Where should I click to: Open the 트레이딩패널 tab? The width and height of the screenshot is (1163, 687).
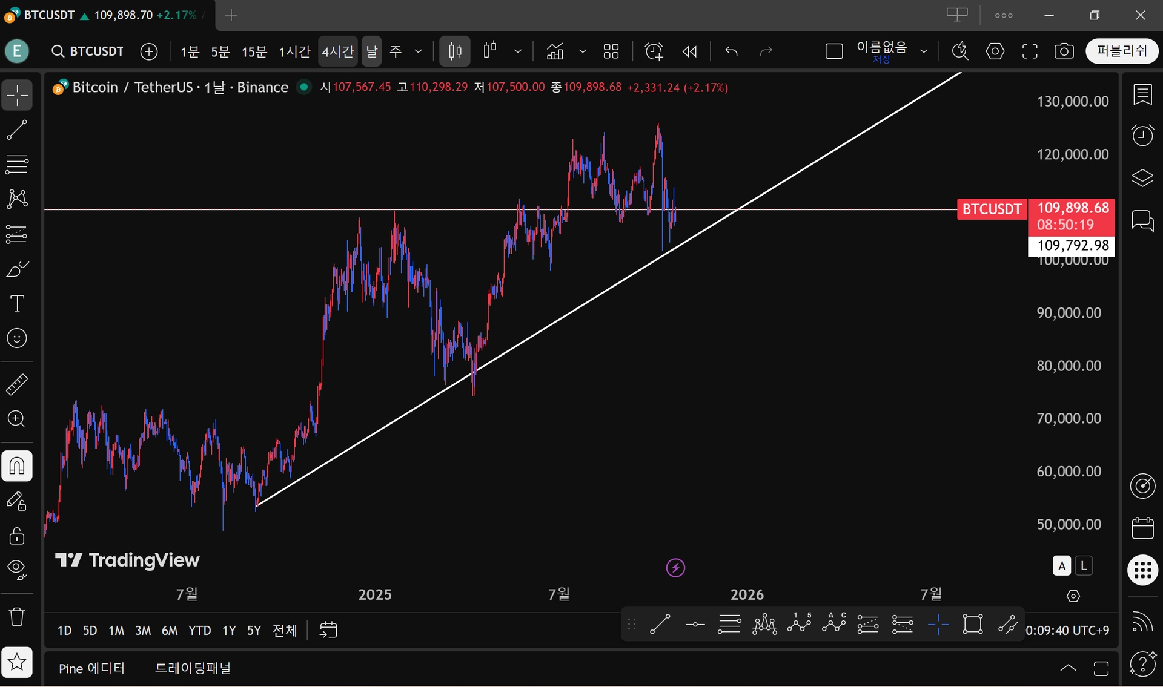(x=193, y=668)
